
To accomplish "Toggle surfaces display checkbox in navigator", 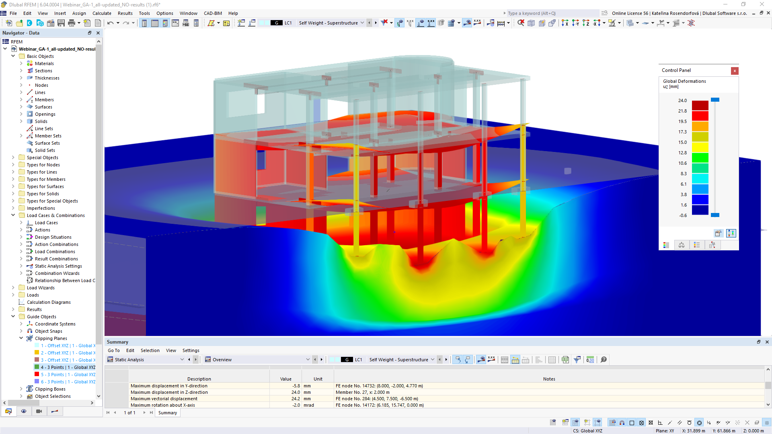I will click(x=43, y=106).
